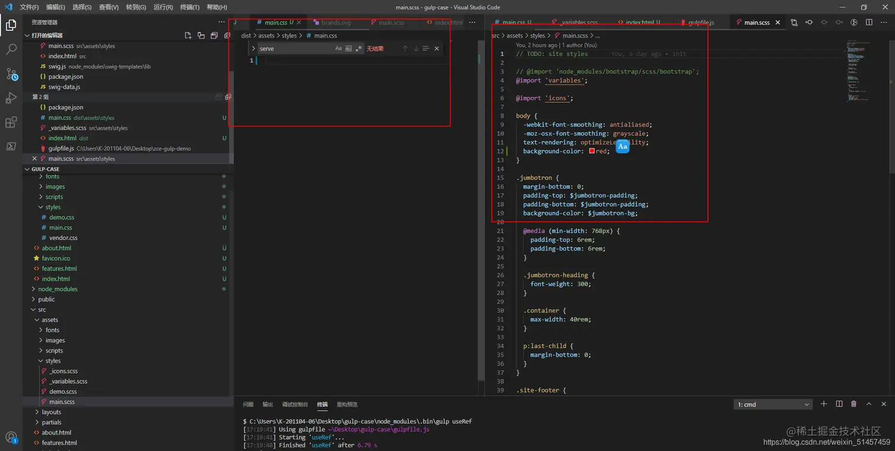This screenshot has width=895, height=451.
Task: Switch to the 输出 panel tab
Action: pyautogui.click(x=268, y=404)
